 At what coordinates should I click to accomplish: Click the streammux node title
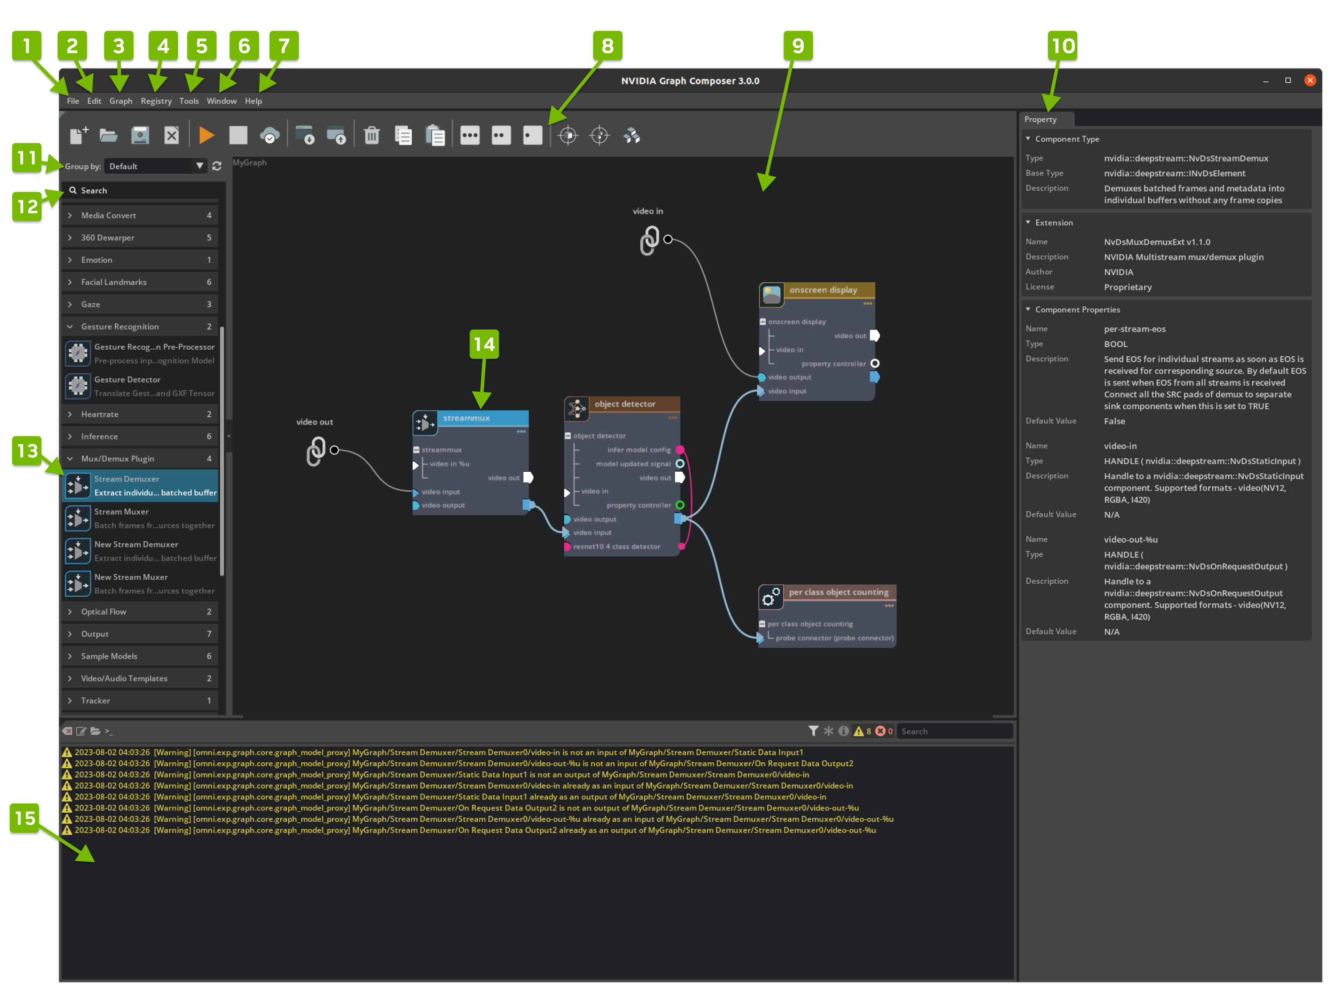(x=466, y=417)
